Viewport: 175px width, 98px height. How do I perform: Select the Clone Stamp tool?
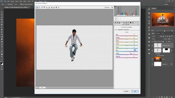(x=2, y=30)
